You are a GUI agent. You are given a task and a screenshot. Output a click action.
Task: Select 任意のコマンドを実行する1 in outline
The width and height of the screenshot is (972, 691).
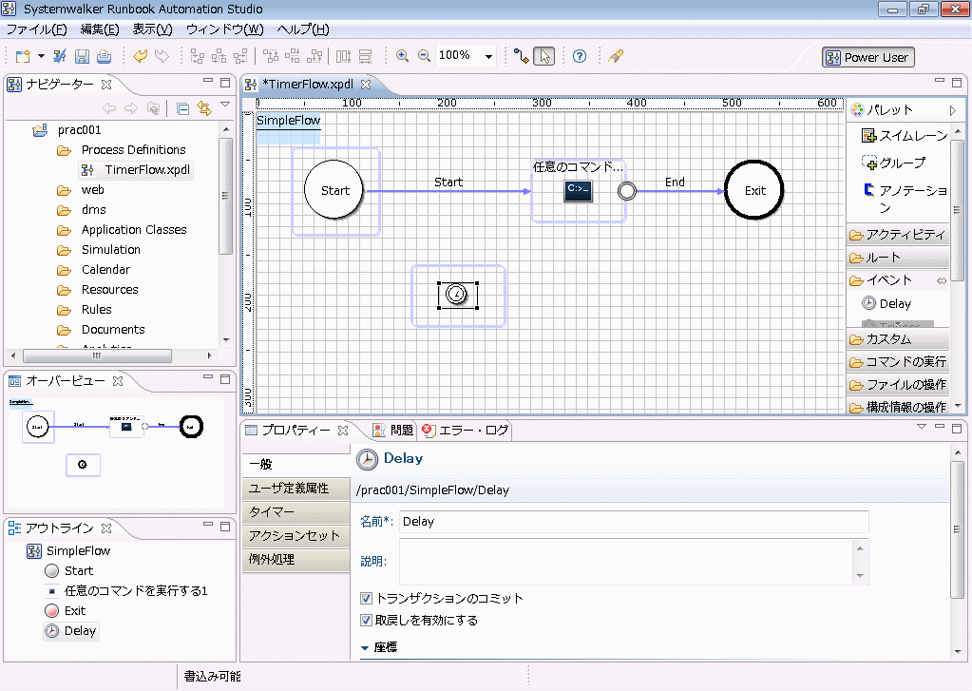126,590
